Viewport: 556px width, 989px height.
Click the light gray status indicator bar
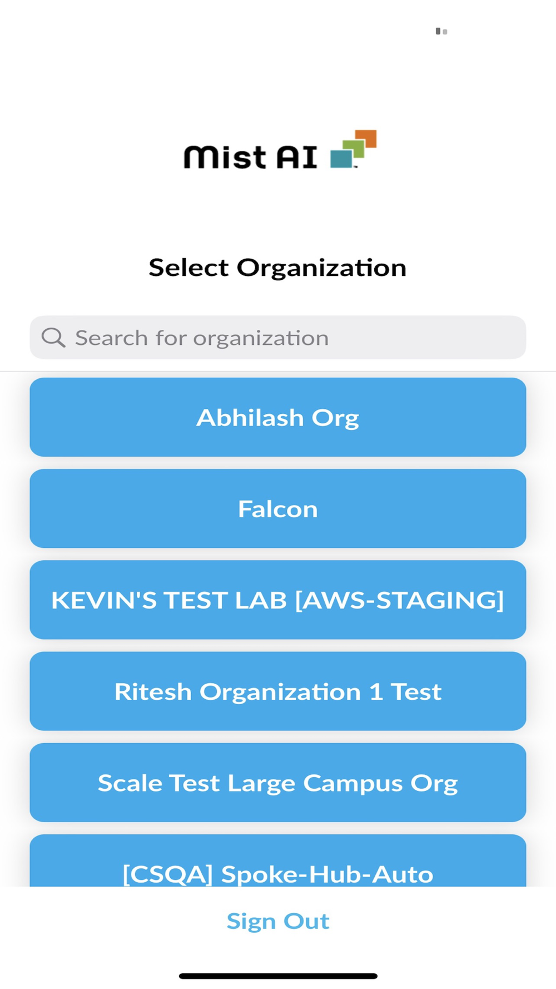pos(445,32)
